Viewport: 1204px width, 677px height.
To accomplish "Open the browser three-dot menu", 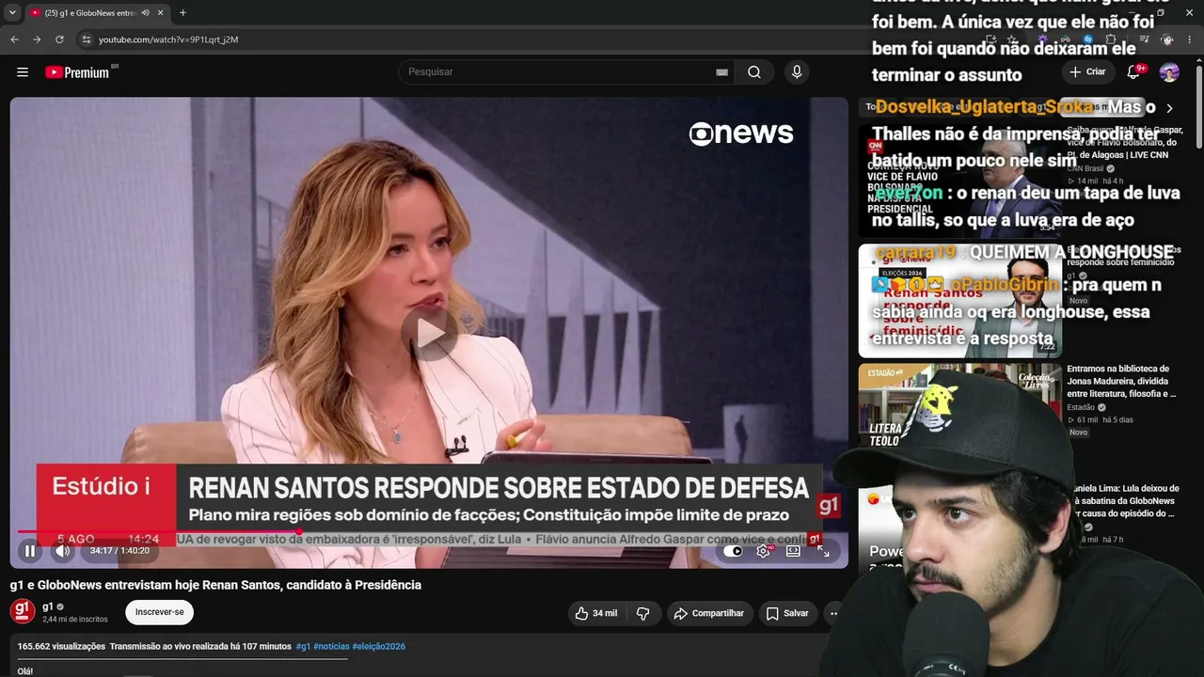I will [1190, 39].
